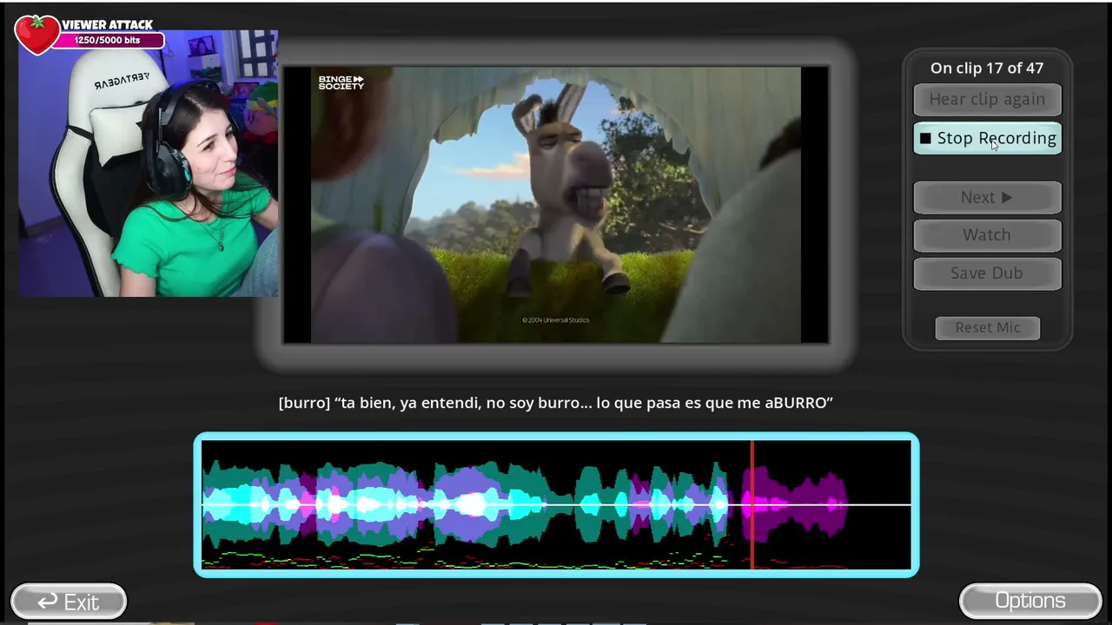
Task: Click the Watch button
Action: pos(987,235)
